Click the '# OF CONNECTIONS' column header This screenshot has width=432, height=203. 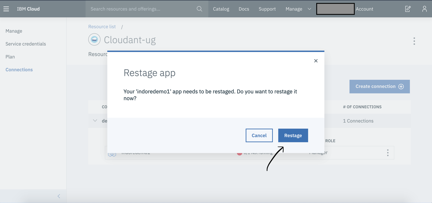362,107
